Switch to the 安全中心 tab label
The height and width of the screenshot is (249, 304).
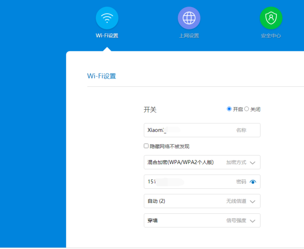271,36
